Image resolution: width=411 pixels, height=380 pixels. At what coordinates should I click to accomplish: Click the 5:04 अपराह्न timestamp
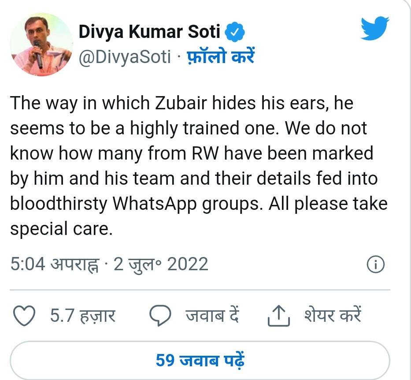54,264
